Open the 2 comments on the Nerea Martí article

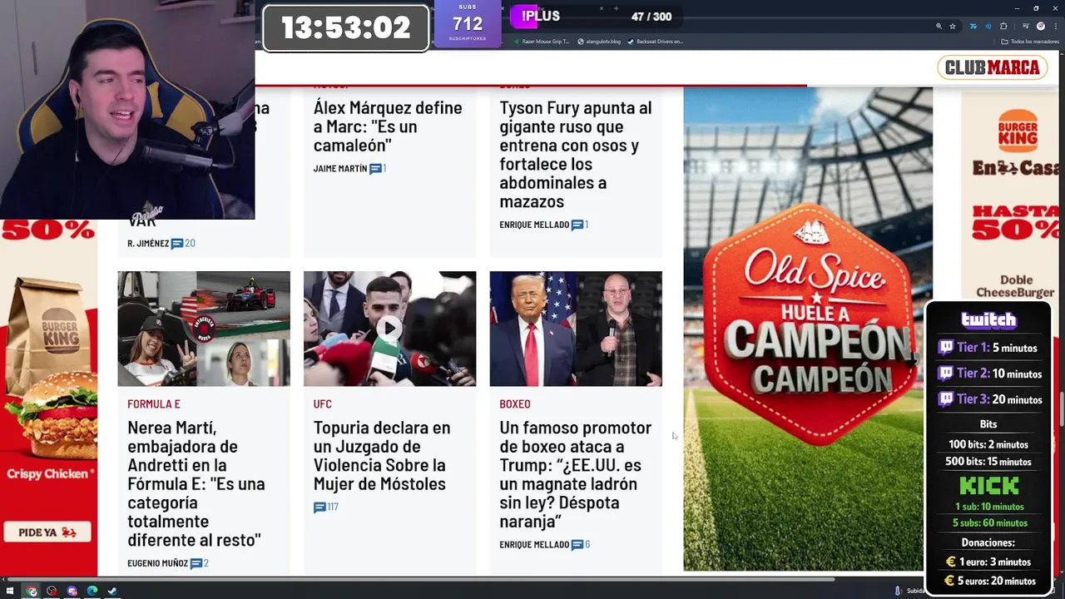[199, 563]
